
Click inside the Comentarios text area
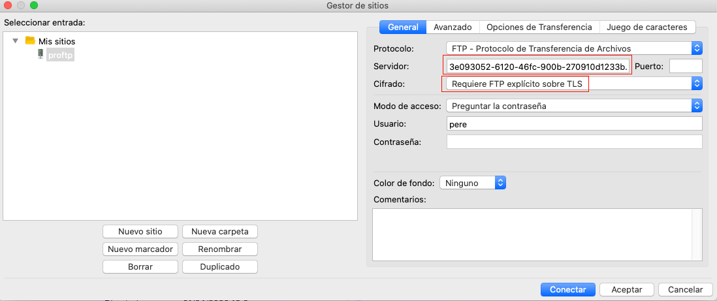pyautogui.click(x=533, y=234)
